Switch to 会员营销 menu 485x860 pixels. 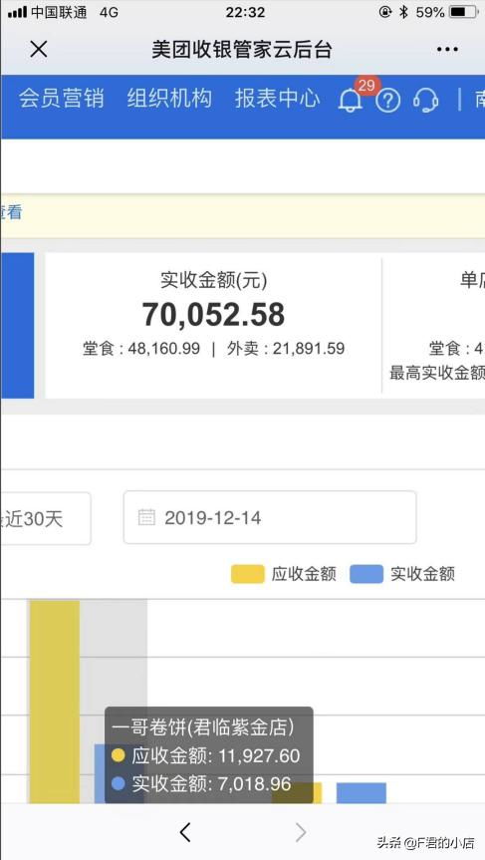pos(62,100)
